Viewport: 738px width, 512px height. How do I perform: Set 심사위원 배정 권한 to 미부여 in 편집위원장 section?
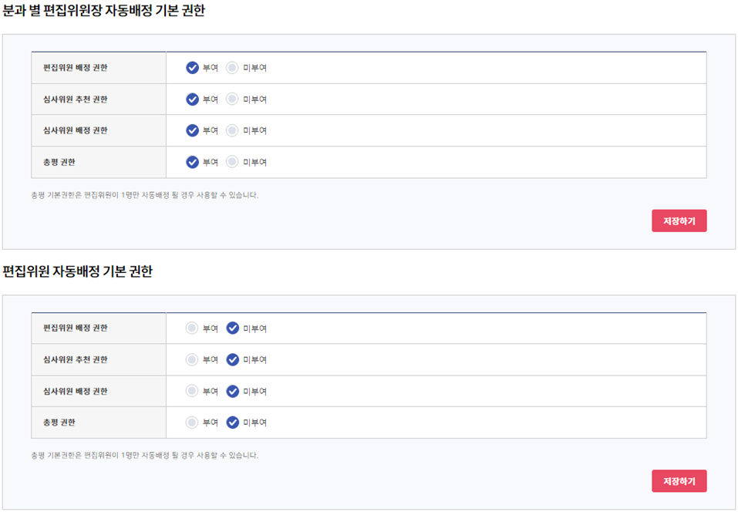(x=233, y=130)
